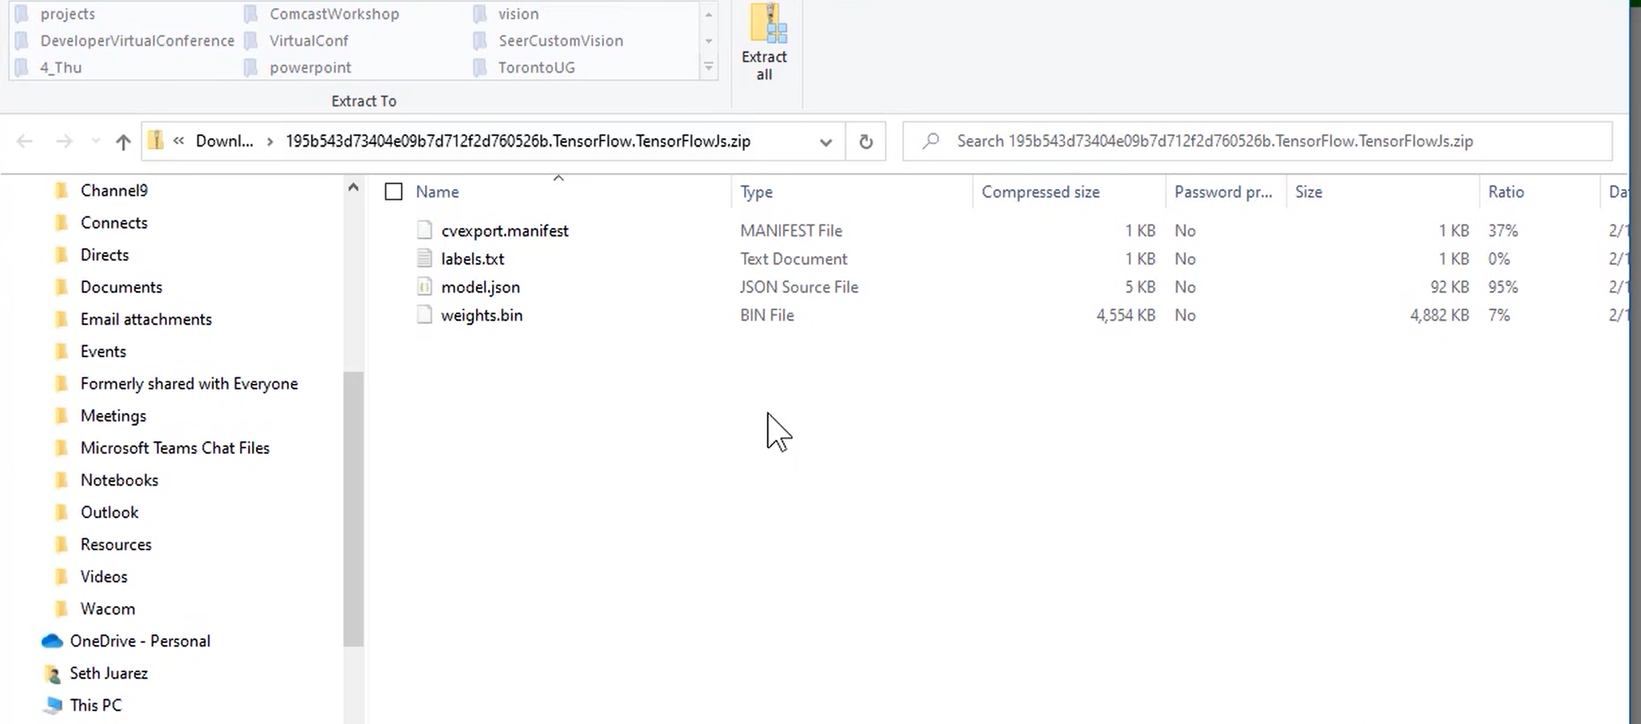
Task: Toggle the select all items checkbox
Action: click(x=393, y=192)
